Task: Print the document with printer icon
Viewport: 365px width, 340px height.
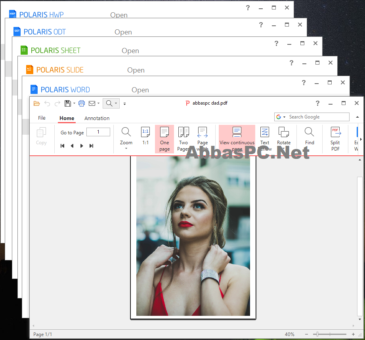Action: coord(82,103)
